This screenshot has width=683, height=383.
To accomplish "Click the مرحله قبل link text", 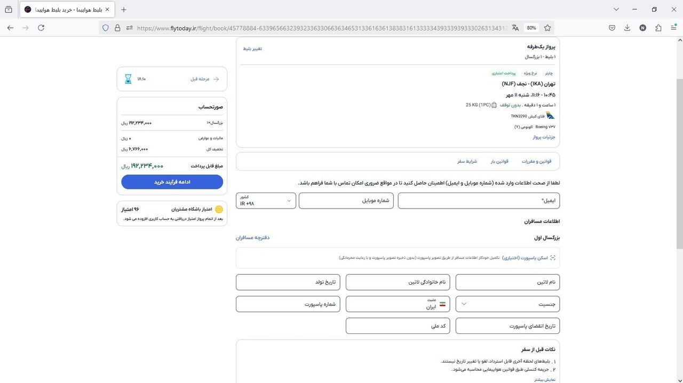I will (x=200, y=79).
